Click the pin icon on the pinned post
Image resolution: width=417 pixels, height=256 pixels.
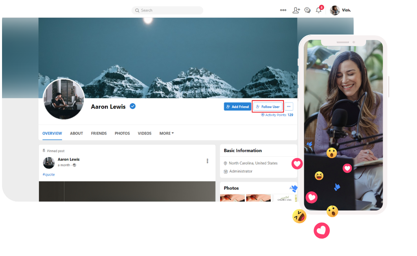(44, 150)
